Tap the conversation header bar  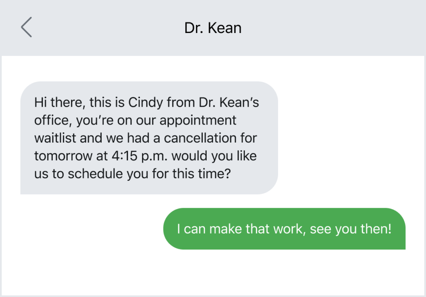(x=316, y=27)
